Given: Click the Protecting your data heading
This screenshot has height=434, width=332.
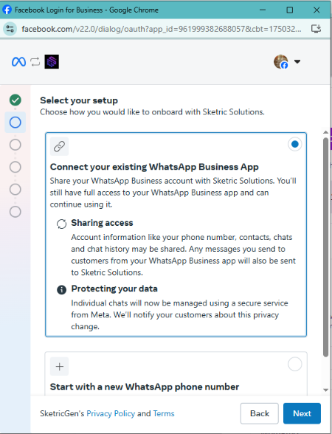Looking at the screenshot, I should 114,289.
